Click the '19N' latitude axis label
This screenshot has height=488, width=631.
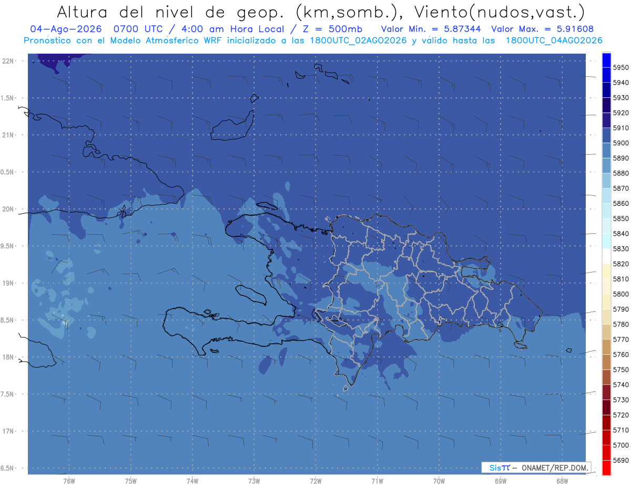click(x=8, y=283)
